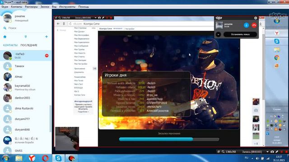289x162 pixels.
Task: Click the game loading progress bar
Action: tap(169, 139)
